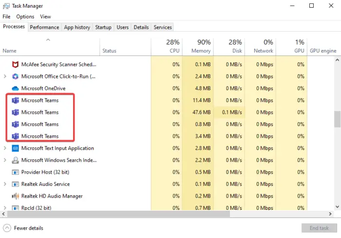Image resolution: width=341 pixels, height=238 pixels.
Task: Sort processes by Disk column
Action: coord(229,47)
